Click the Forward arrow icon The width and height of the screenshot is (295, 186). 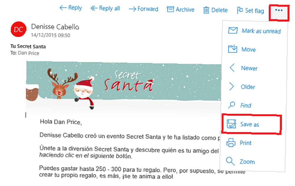click(132, 9)
